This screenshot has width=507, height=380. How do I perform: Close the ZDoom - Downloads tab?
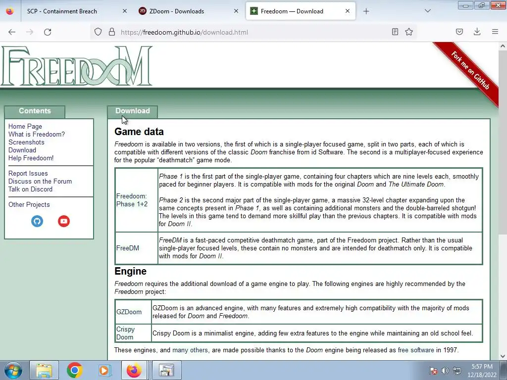pyautogui.click(x=236, y=11)
